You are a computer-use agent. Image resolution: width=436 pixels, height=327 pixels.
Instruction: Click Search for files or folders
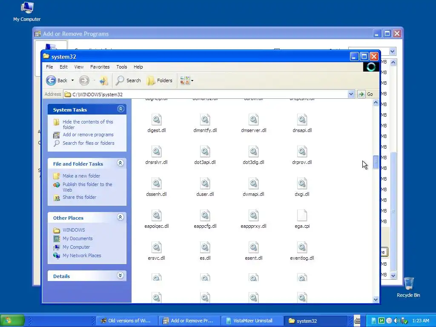tap(89, 143)
